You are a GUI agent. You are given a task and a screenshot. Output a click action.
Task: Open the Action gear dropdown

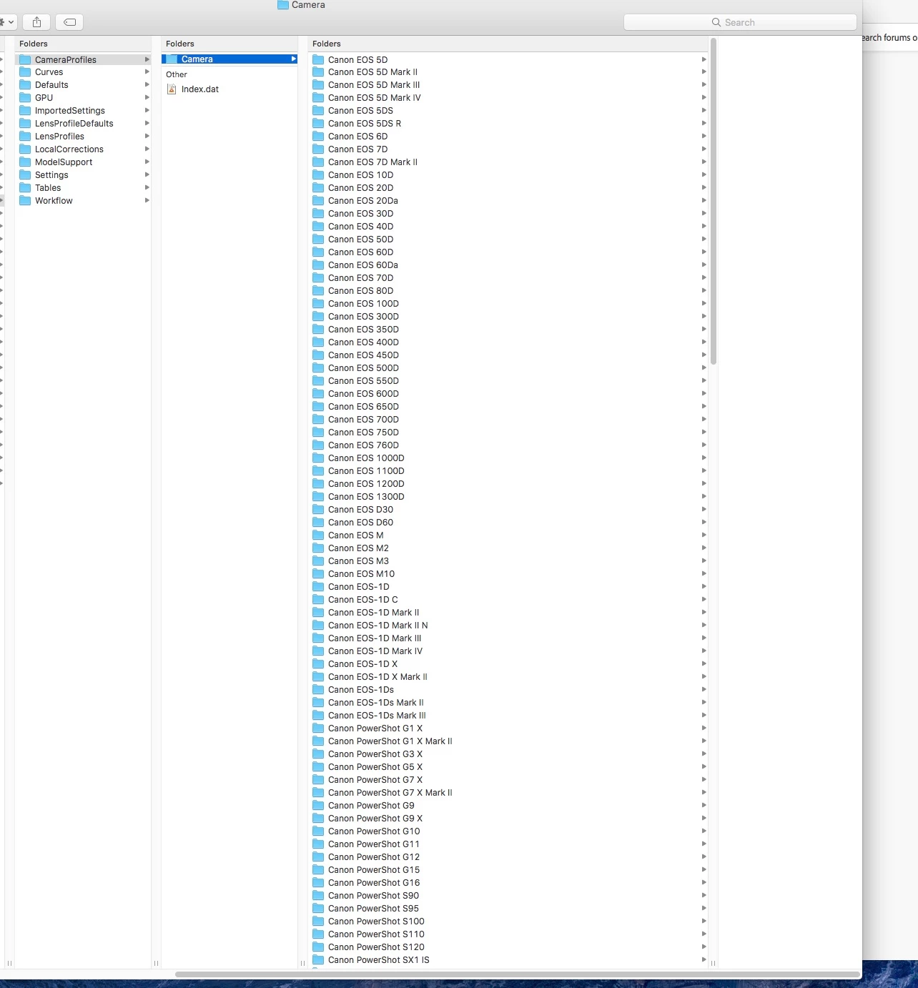tap(8, 22)
